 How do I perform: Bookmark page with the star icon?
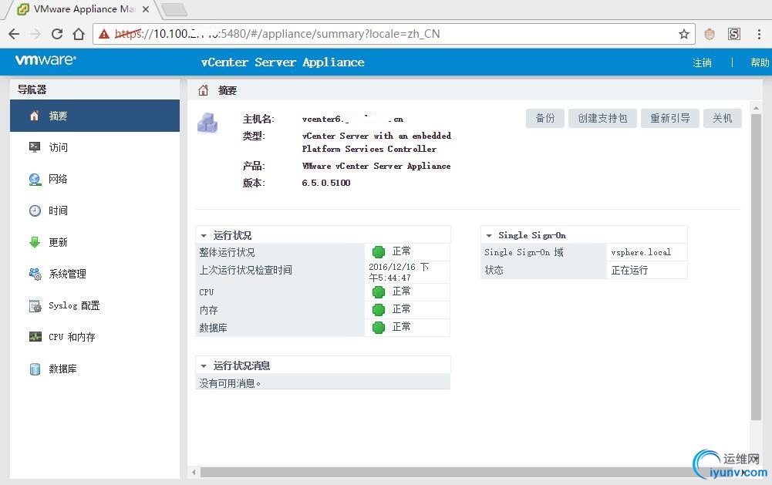(x=684, y=33)
